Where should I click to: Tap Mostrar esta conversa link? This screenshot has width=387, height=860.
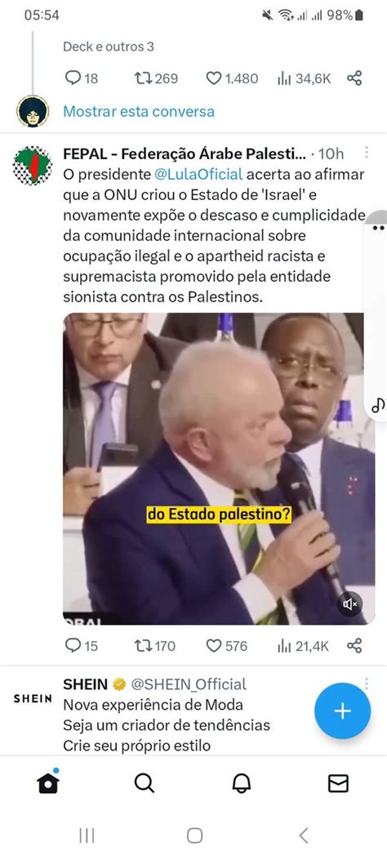tap(139, 111)
